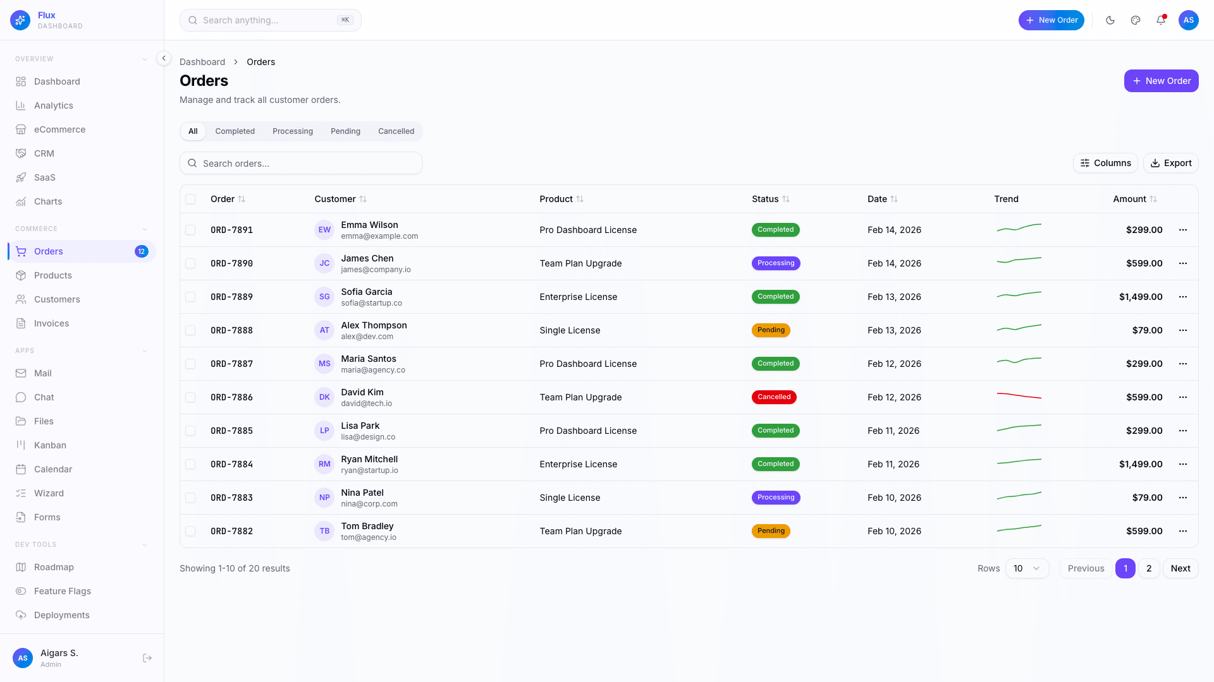Select Analytics in the sidebar
Image resolution: width=1214 pixels, height=682 pixels.
[53, 105]
